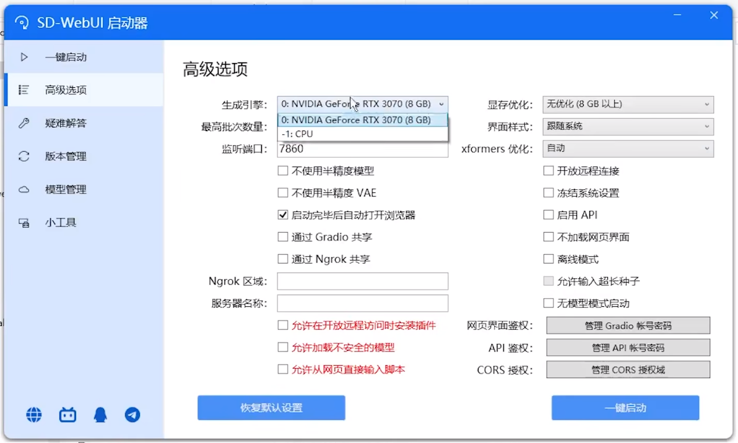The image size is (738, 443).
Task: Click the cloud icon for 模型管理
Action: coord(24,189)
